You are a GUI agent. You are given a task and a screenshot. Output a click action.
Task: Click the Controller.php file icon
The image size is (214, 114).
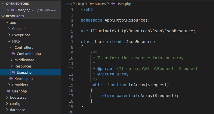click(x=13, y=54)
